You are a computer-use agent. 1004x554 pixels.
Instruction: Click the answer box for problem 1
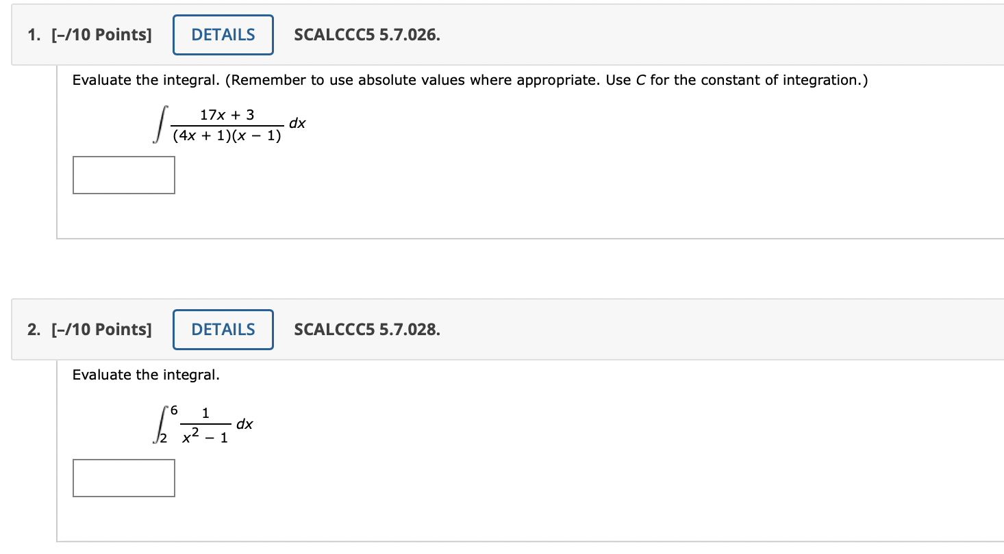pyautogui.click(x=123, y=175)
